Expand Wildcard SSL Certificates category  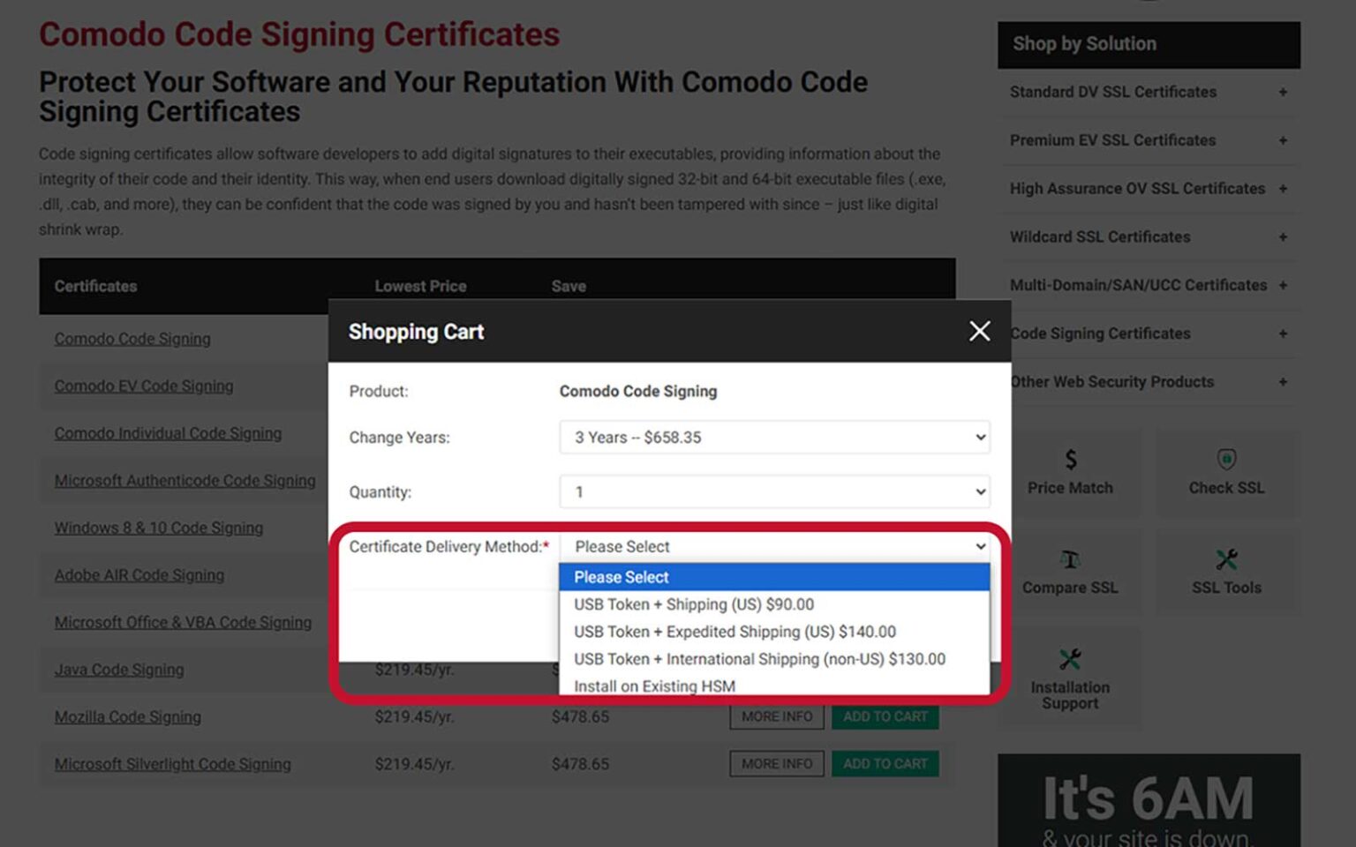click(x=1099, y=236)
